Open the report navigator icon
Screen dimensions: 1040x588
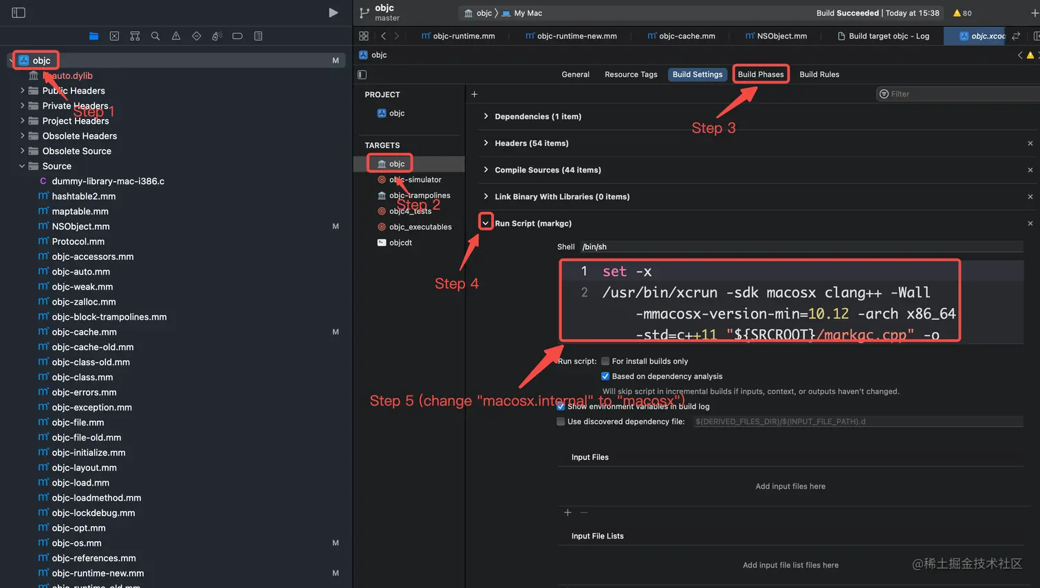[259, 36]
